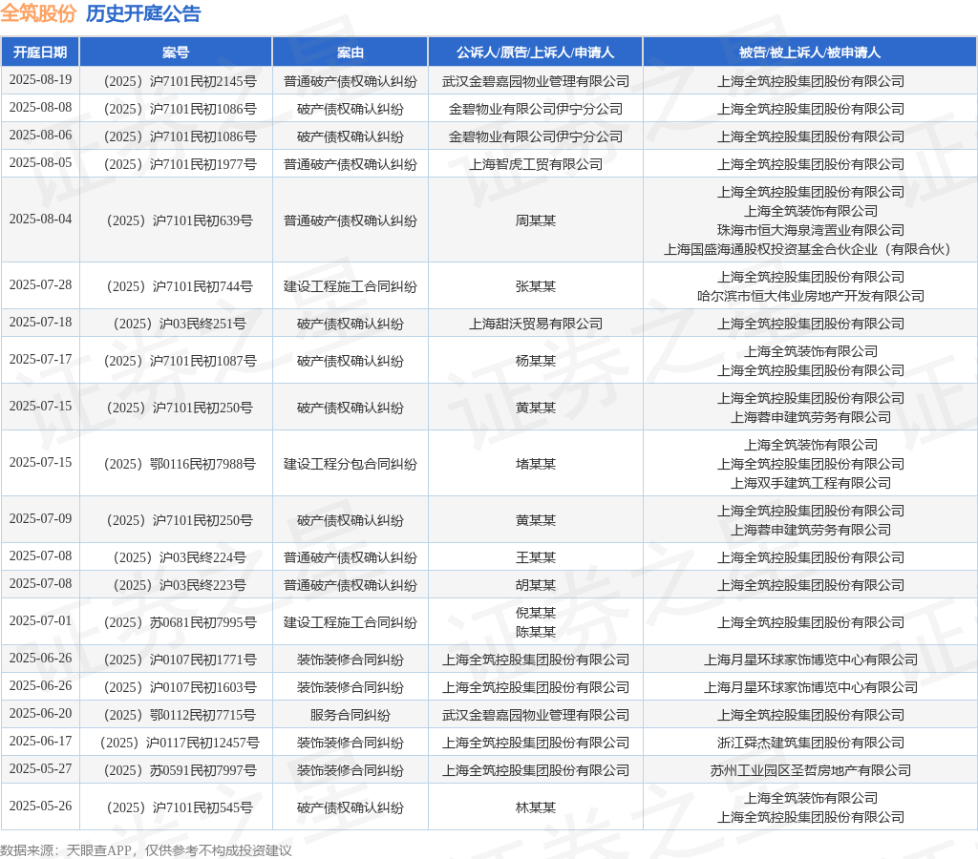Click case number 沪0107民初1771号

[181, 660]
